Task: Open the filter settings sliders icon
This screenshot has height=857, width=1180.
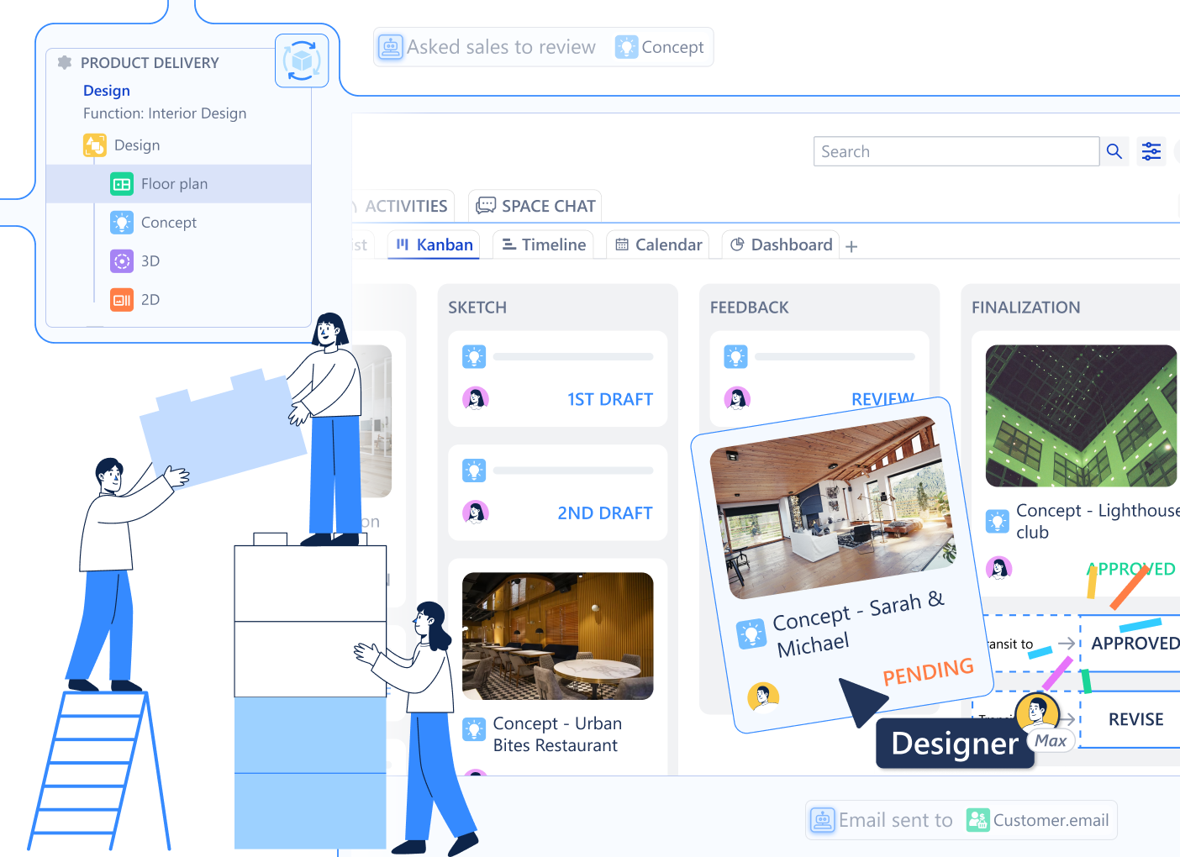Action: (x=1151, y=151)
